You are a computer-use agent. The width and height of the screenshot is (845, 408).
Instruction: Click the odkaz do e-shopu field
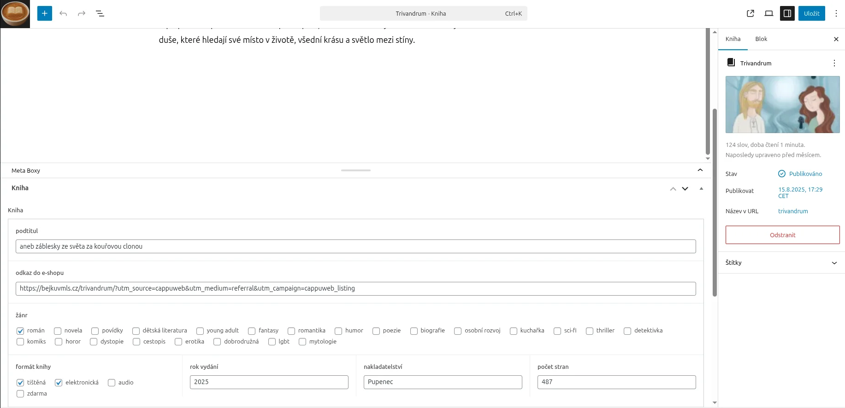(356, 289)
